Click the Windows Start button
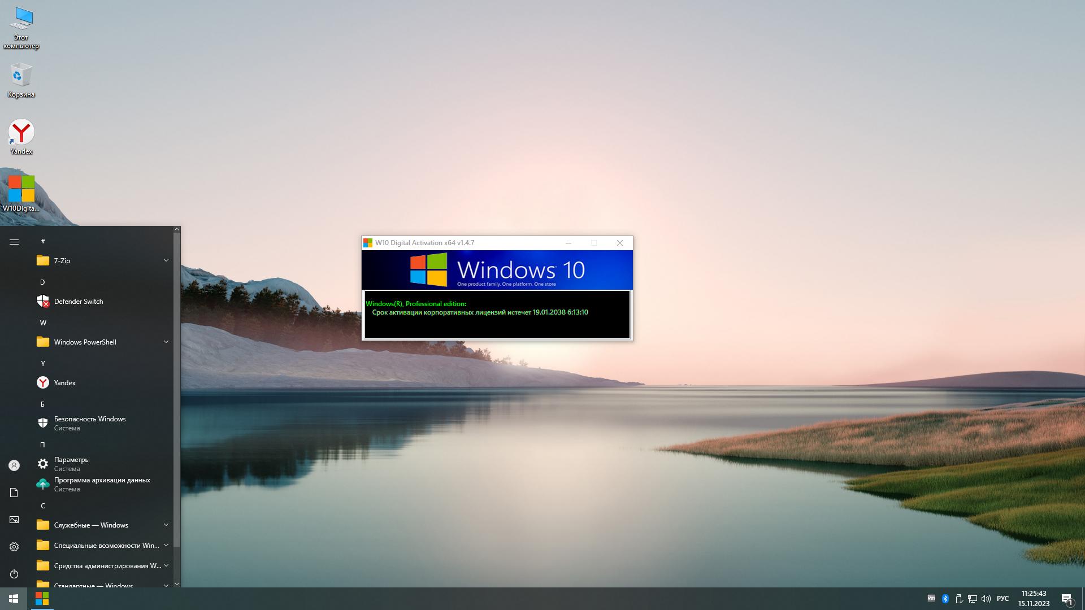The height and width of the screenshot is (610, 1085). [x=14, y=599]
